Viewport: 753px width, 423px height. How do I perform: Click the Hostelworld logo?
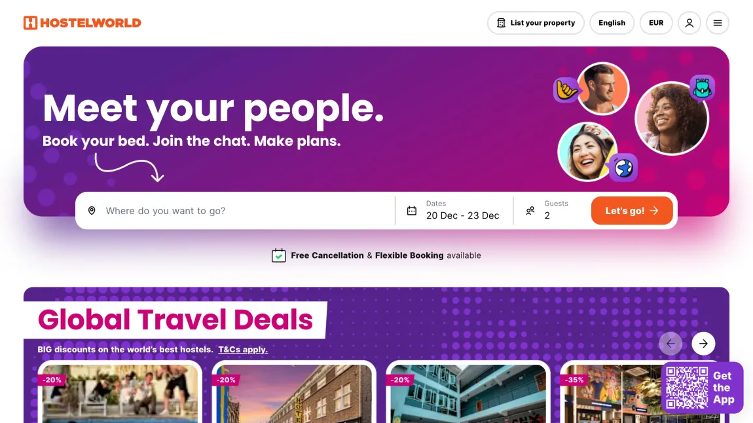point(82,22)
